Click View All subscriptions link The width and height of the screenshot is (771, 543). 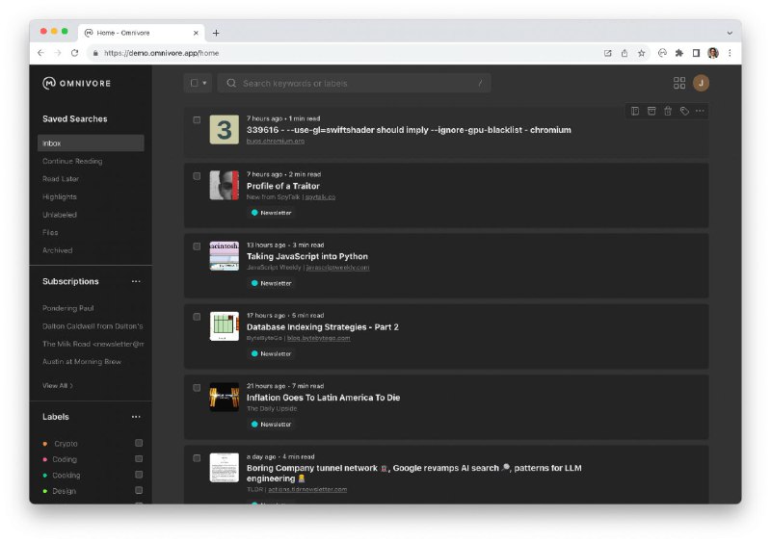click(x=58, y=385)
